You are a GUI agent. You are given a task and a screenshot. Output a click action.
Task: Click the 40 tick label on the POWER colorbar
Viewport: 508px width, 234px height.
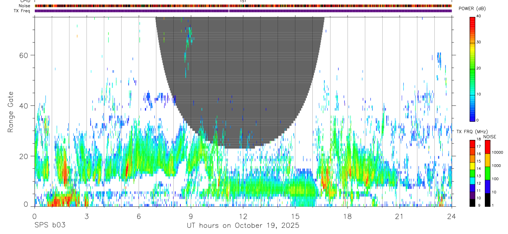pos(479,16)
